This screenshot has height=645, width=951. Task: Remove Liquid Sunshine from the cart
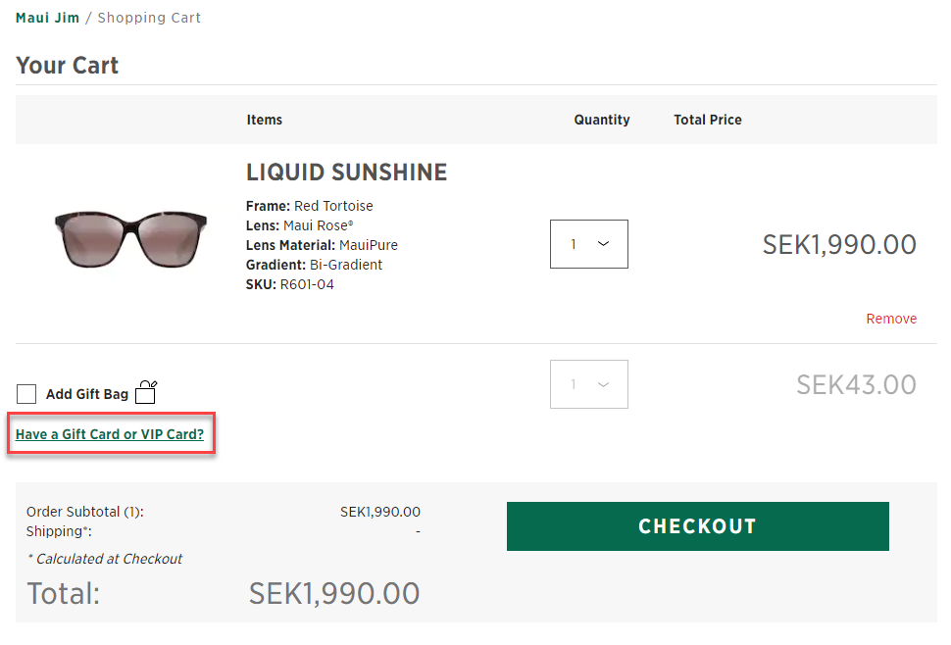point(891,319)
